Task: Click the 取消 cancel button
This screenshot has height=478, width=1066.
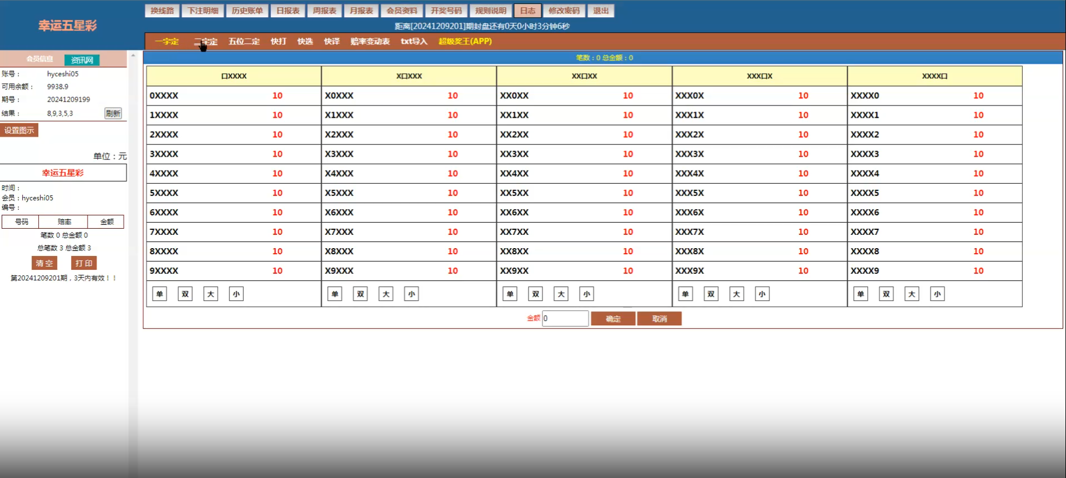Action: [x=660, y=319]
